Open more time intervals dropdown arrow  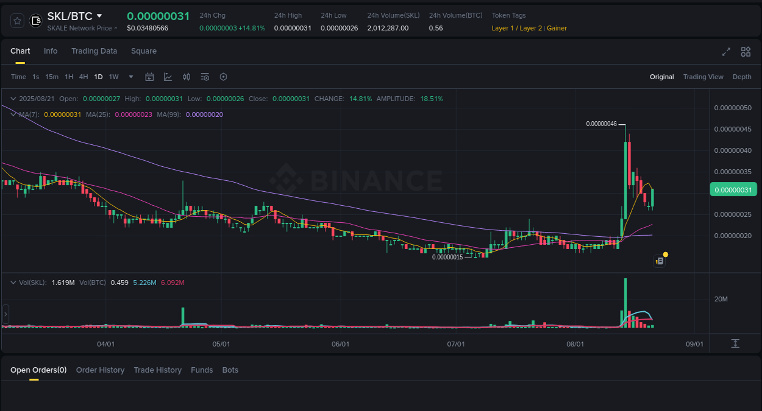(131, 77)
